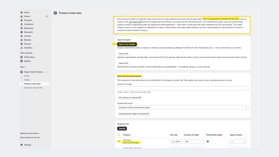
Task: Click the Analytics bar chart icon
Action: (22, 48)
